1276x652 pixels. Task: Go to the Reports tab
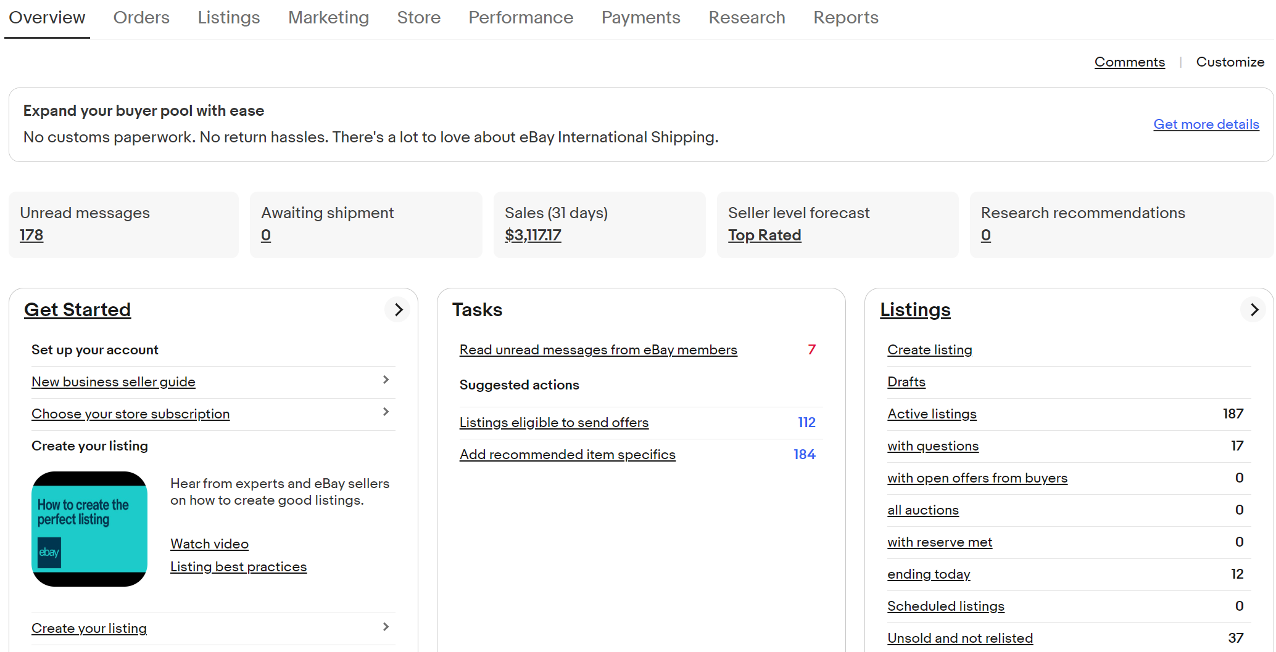tap(845, 18)
